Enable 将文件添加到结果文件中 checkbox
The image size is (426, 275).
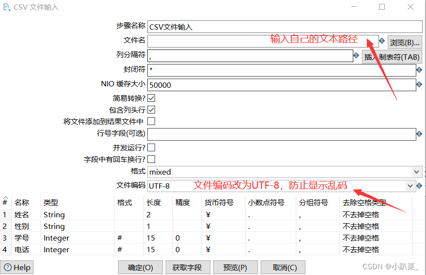coord(151,121)
